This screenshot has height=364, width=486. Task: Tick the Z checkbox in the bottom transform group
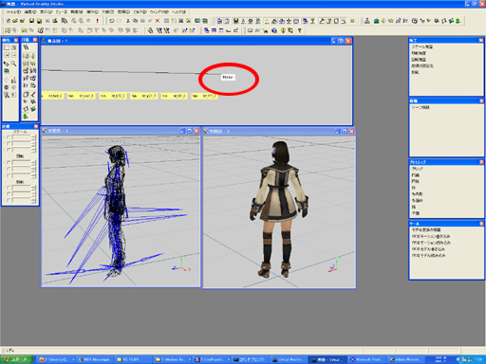pos(9,200)
